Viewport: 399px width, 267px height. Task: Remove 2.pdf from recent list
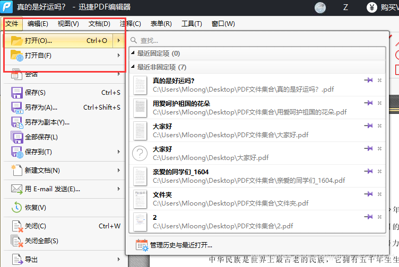(379, 217)
